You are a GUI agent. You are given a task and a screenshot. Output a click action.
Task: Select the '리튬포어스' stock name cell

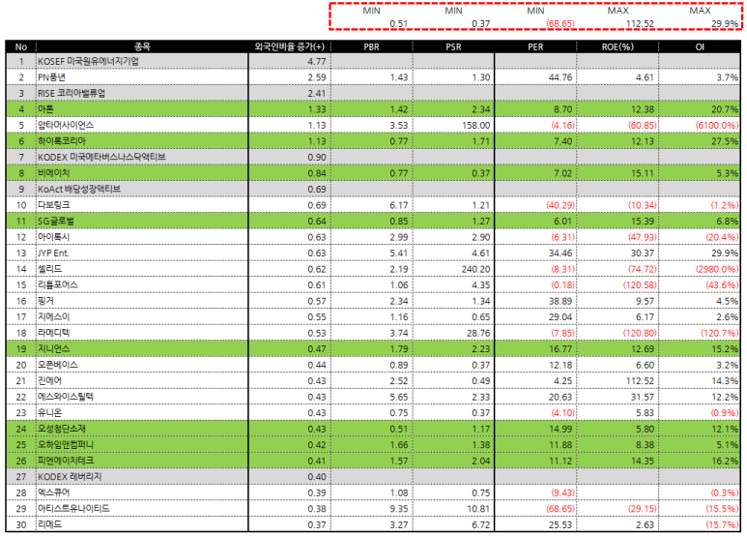tap(142, 284)
